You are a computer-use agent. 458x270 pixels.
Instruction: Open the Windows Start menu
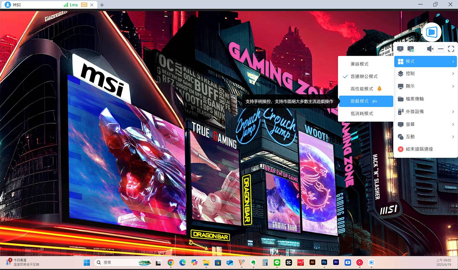tap(87, 263)
